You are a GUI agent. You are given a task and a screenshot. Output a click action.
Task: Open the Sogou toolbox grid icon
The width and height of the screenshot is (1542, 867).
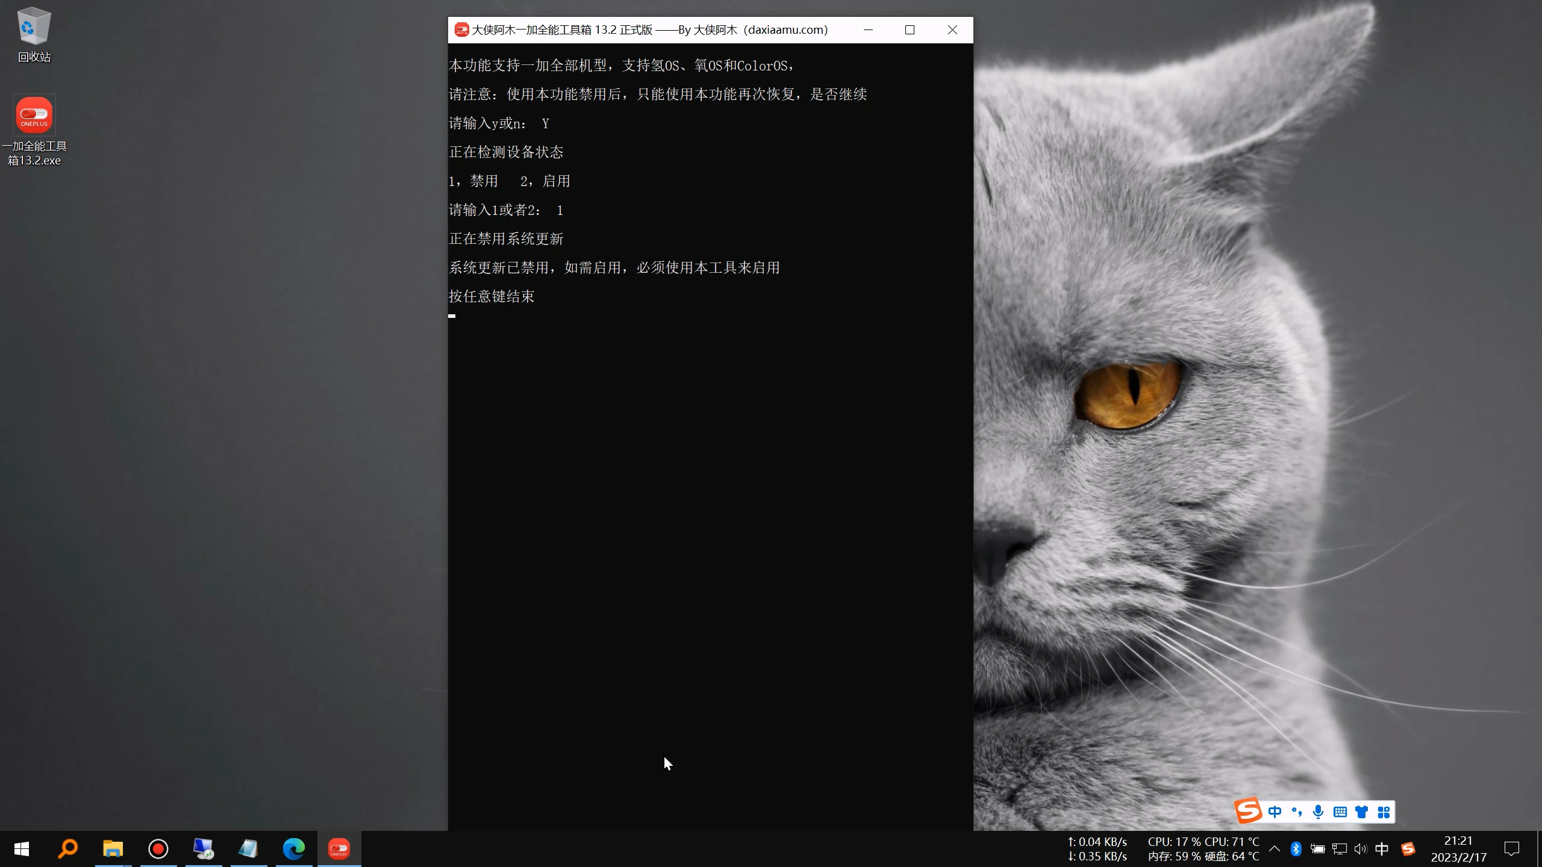click(1384, 812)
